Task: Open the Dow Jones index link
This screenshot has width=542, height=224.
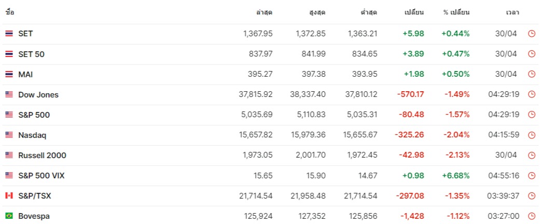Action: click(x=38, y=95)
